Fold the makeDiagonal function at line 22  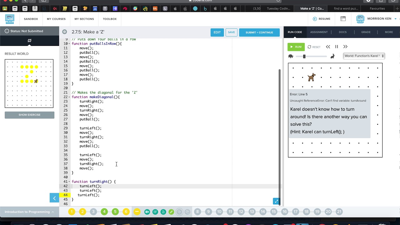(69, 97)
